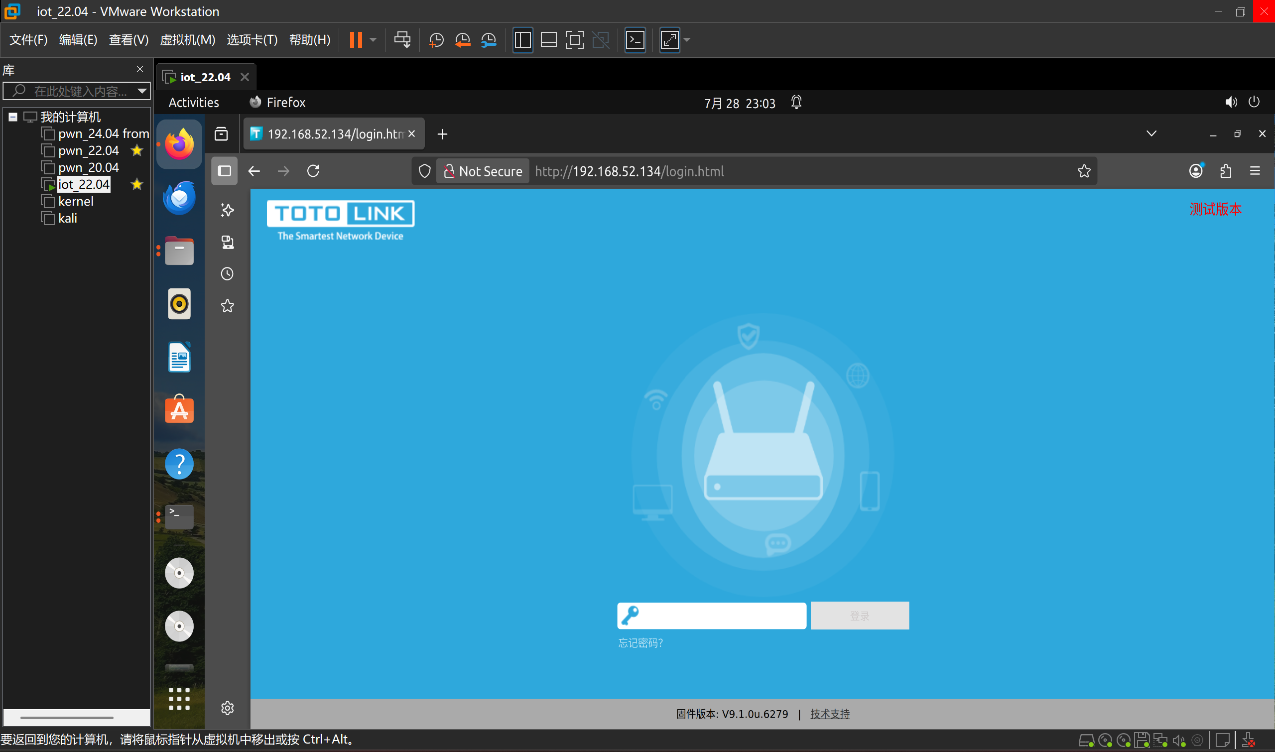Send Ctrl+Alt+Del to the virtual machine
Viewport: 1275px width, 752px height.
[402, 39]
